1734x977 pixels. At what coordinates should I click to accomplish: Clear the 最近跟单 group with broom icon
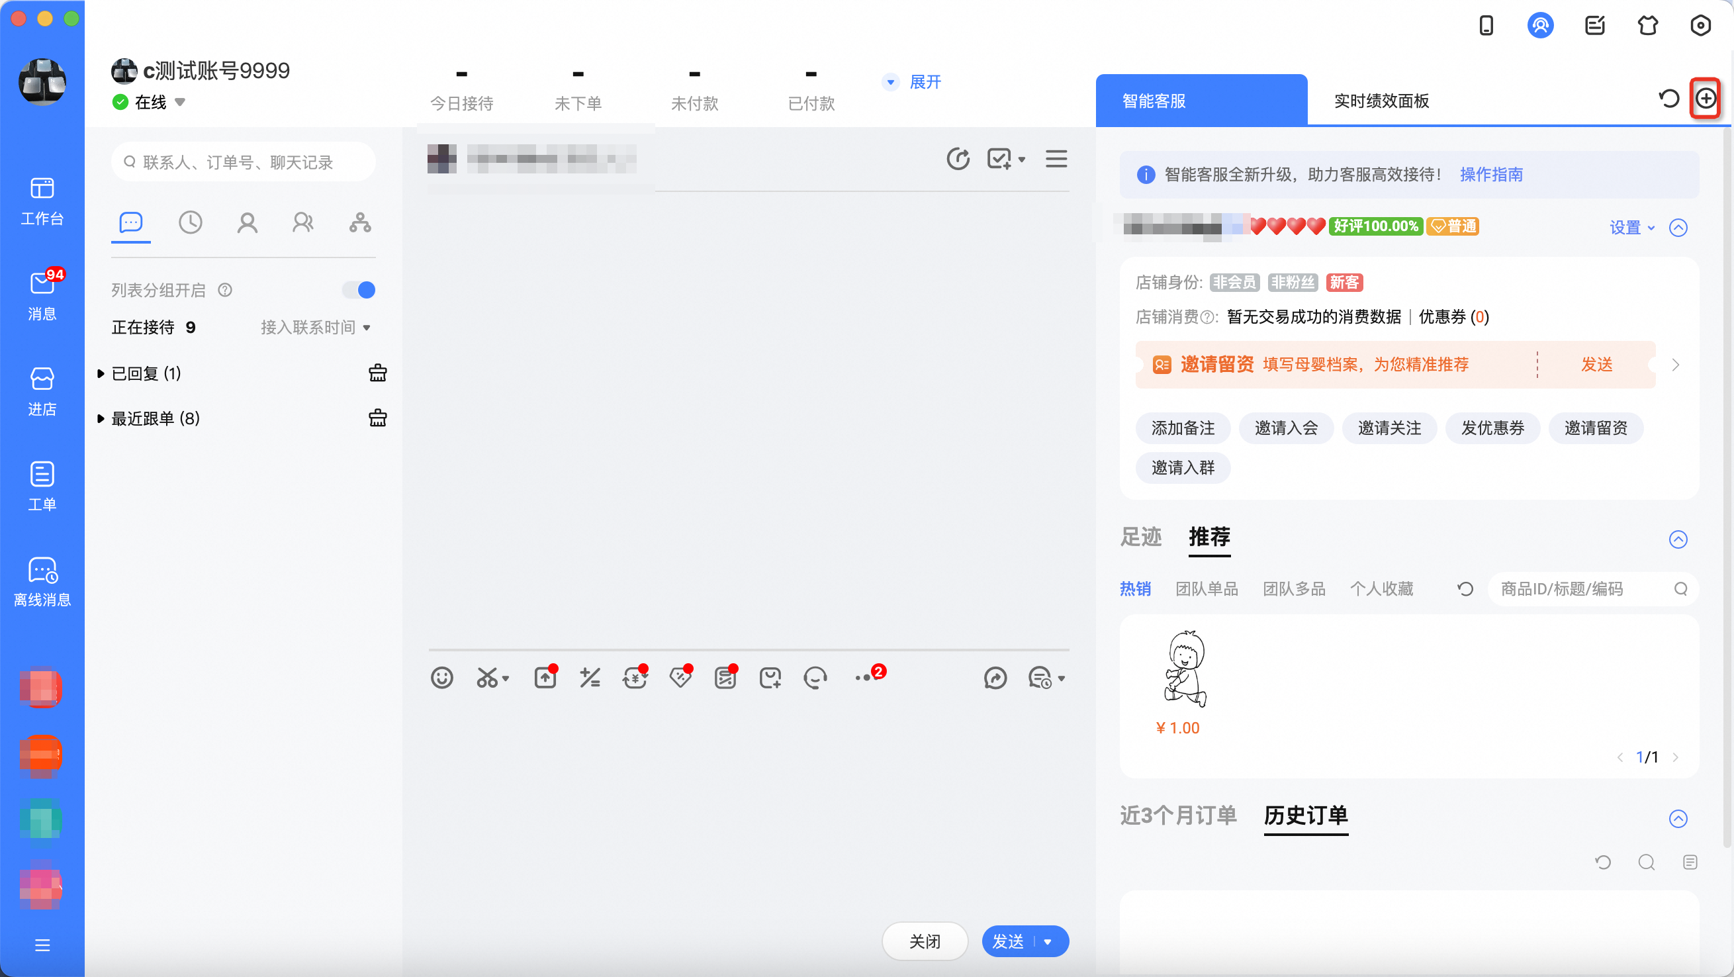(378, 418)
